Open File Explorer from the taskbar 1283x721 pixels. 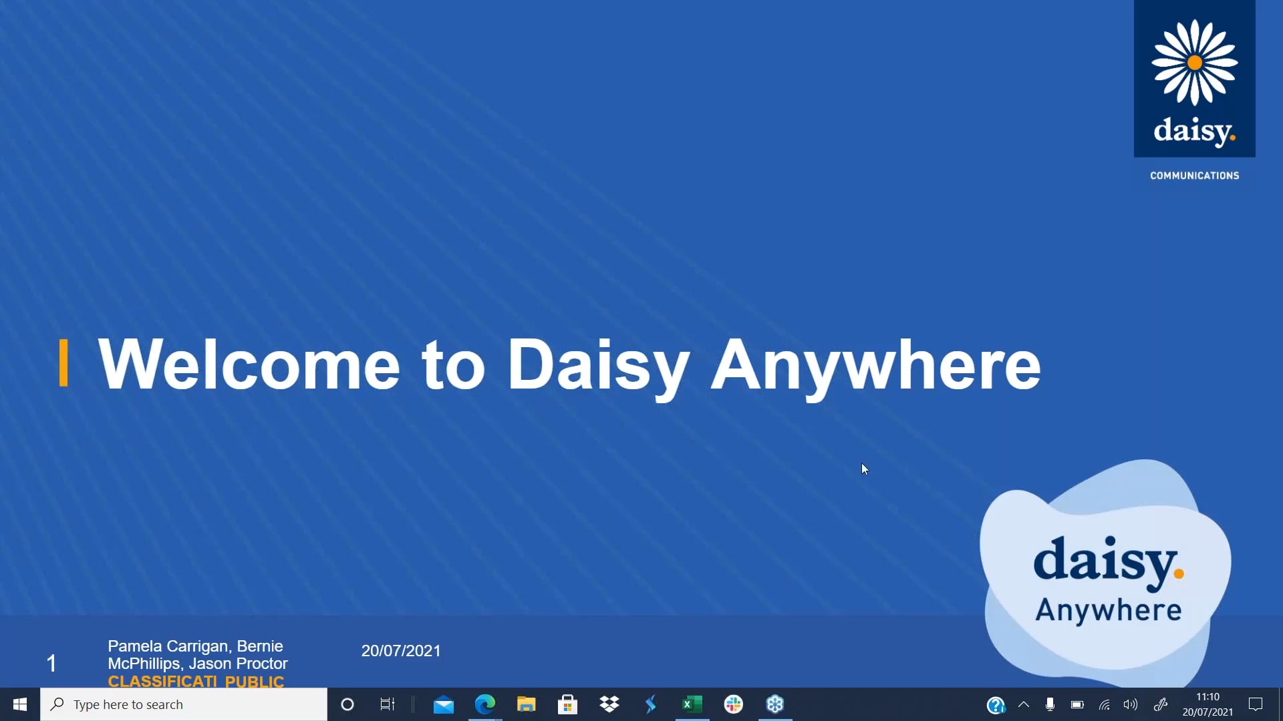click(527, 704)
